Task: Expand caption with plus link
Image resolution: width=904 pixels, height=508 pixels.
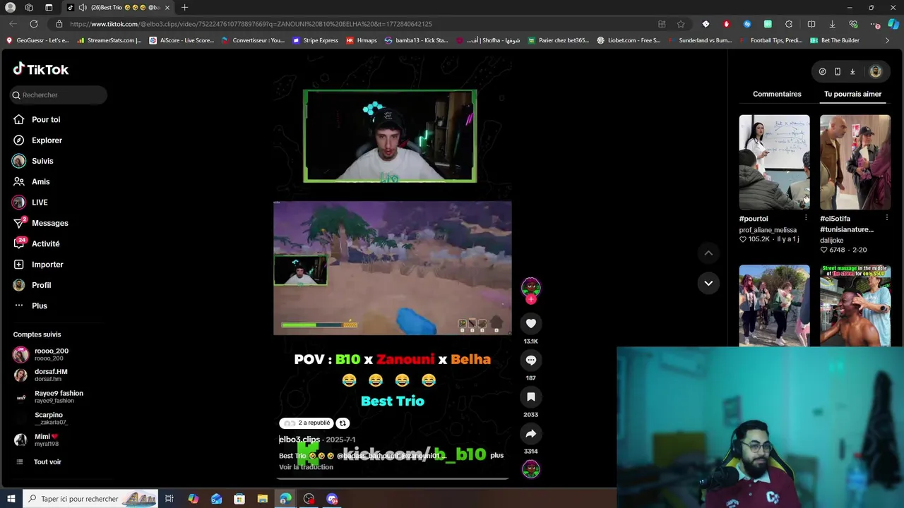Action: [x=497, y=455]
